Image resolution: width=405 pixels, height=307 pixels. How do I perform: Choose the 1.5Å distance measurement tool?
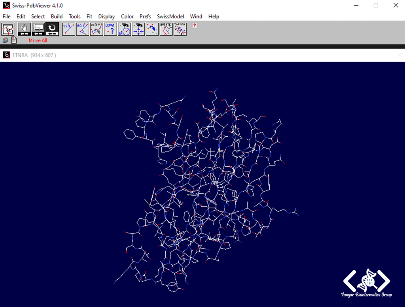coord(69,29)
